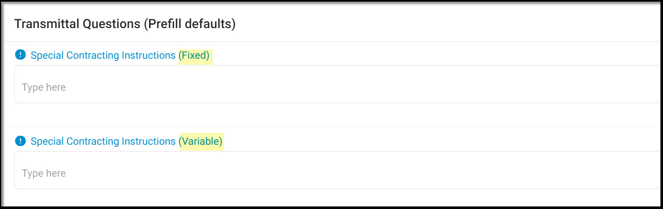The image size is (663, 209).
Task: Click the word 'Special' in the Fixed question label
Action: pyautogui.click(x=47, y=55)
